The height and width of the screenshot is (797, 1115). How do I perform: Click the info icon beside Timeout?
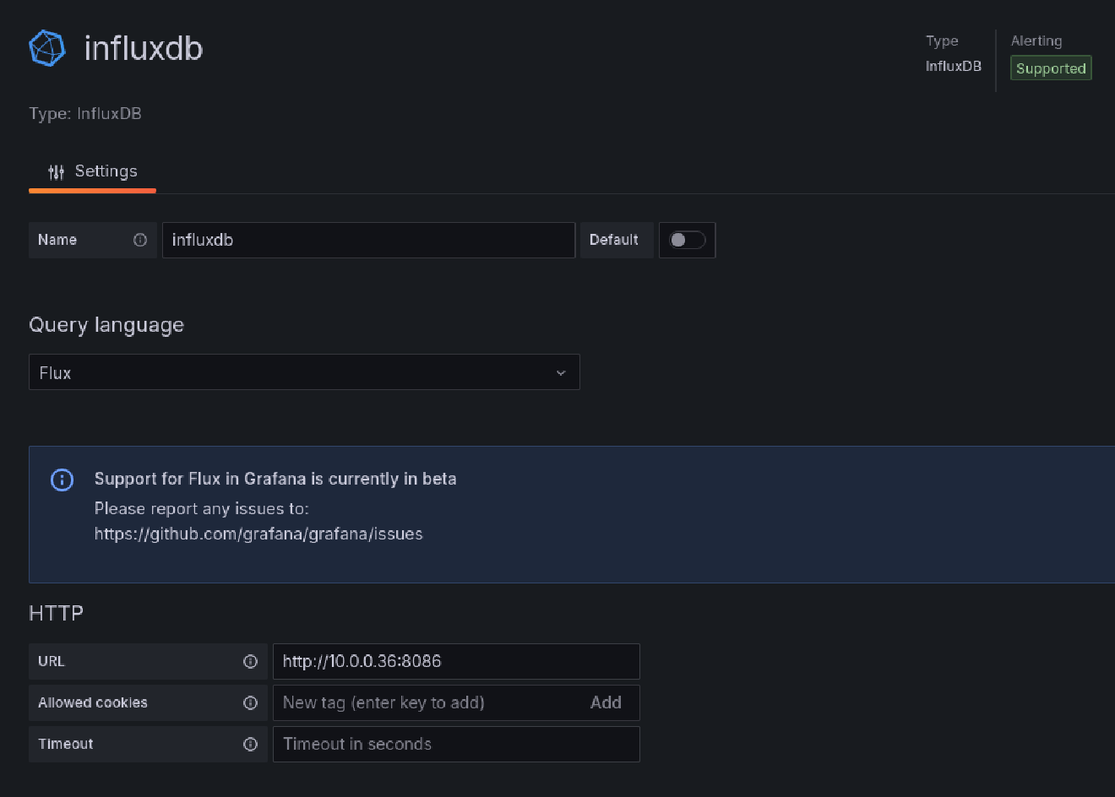point(251,744)
